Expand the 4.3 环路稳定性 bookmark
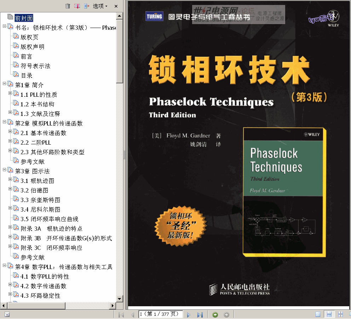Screen dimensions: 351x319 pos(10,294)
